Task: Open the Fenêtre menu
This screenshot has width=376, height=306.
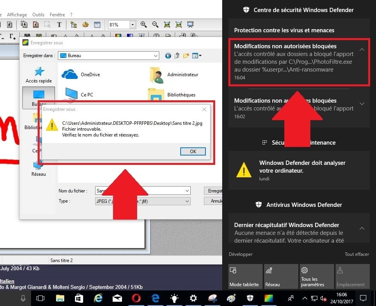Action: (57, 15)
